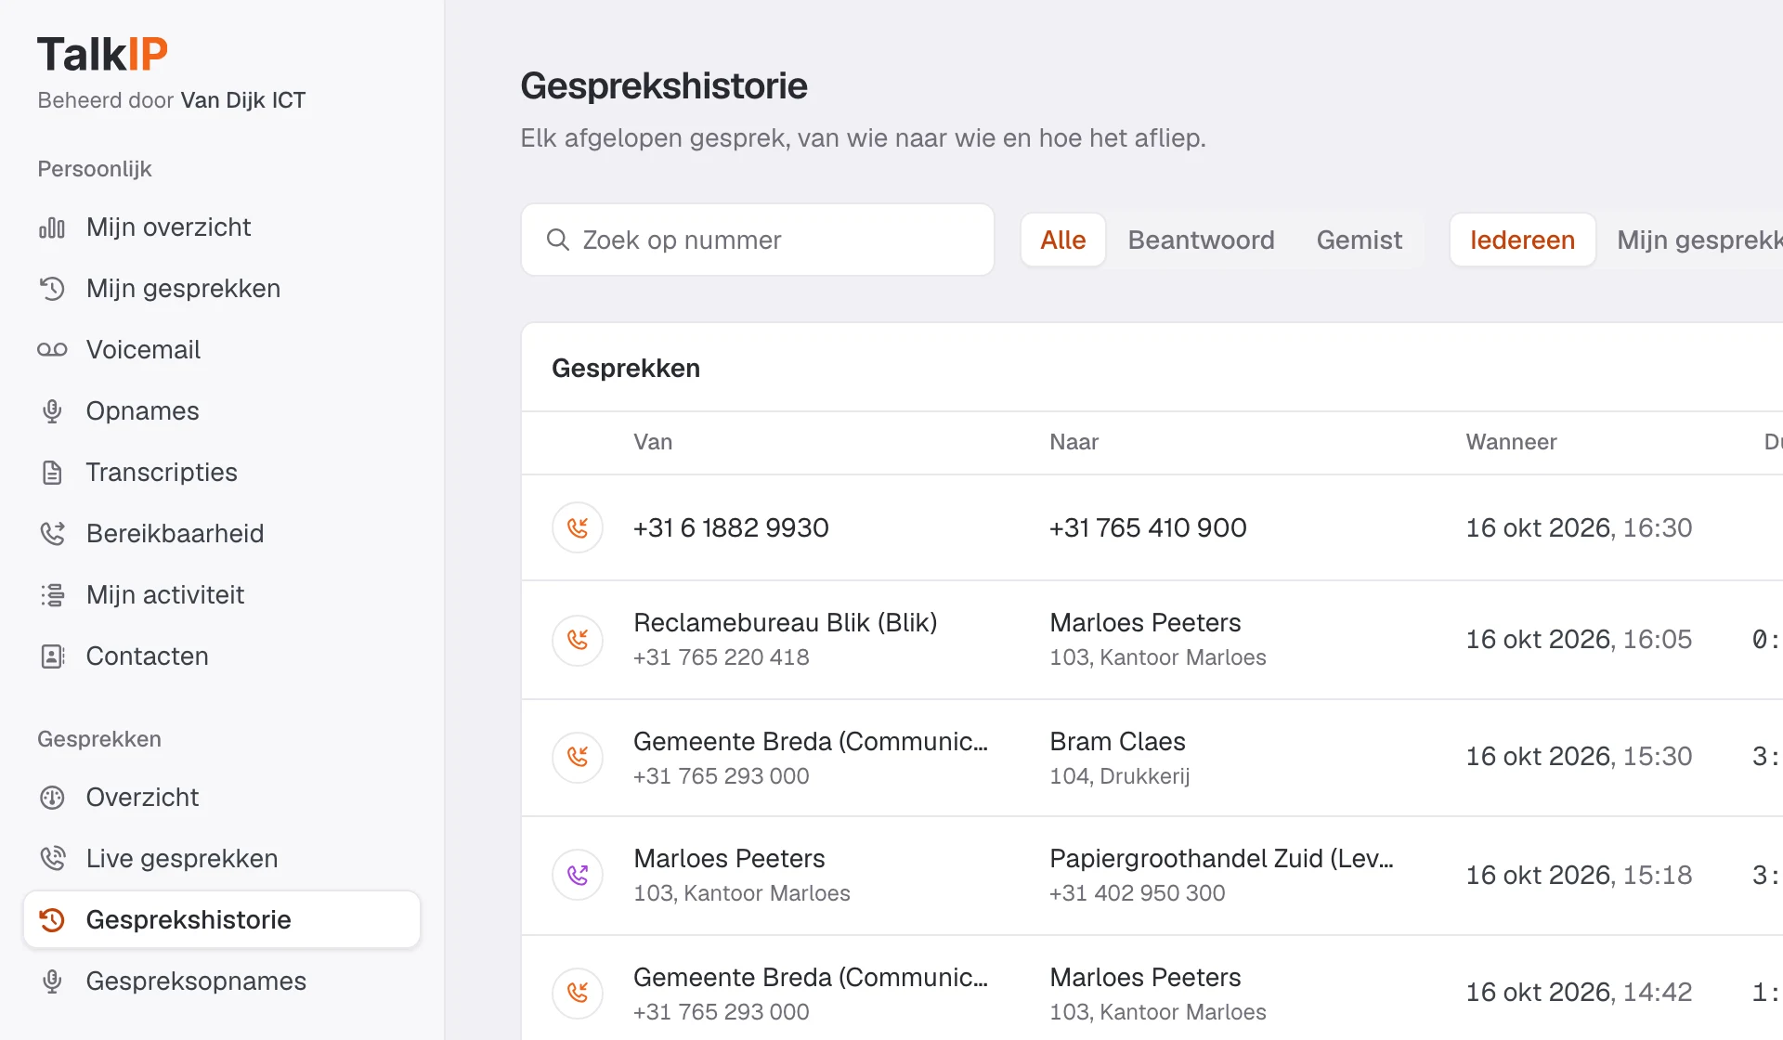The height and width of the screenshot is (1040, 1783).
Task: Click the Mijn activiteit list icon
Action: [x=52, y=595]
